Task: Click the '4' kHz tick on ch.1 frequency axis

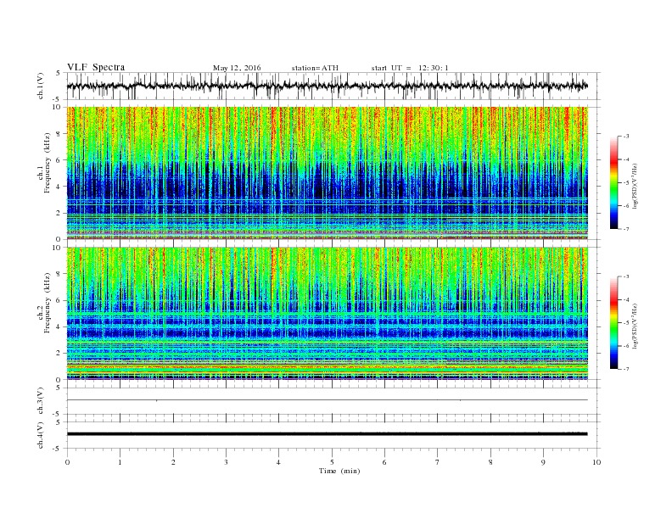Action: click(x=59, y=187)
